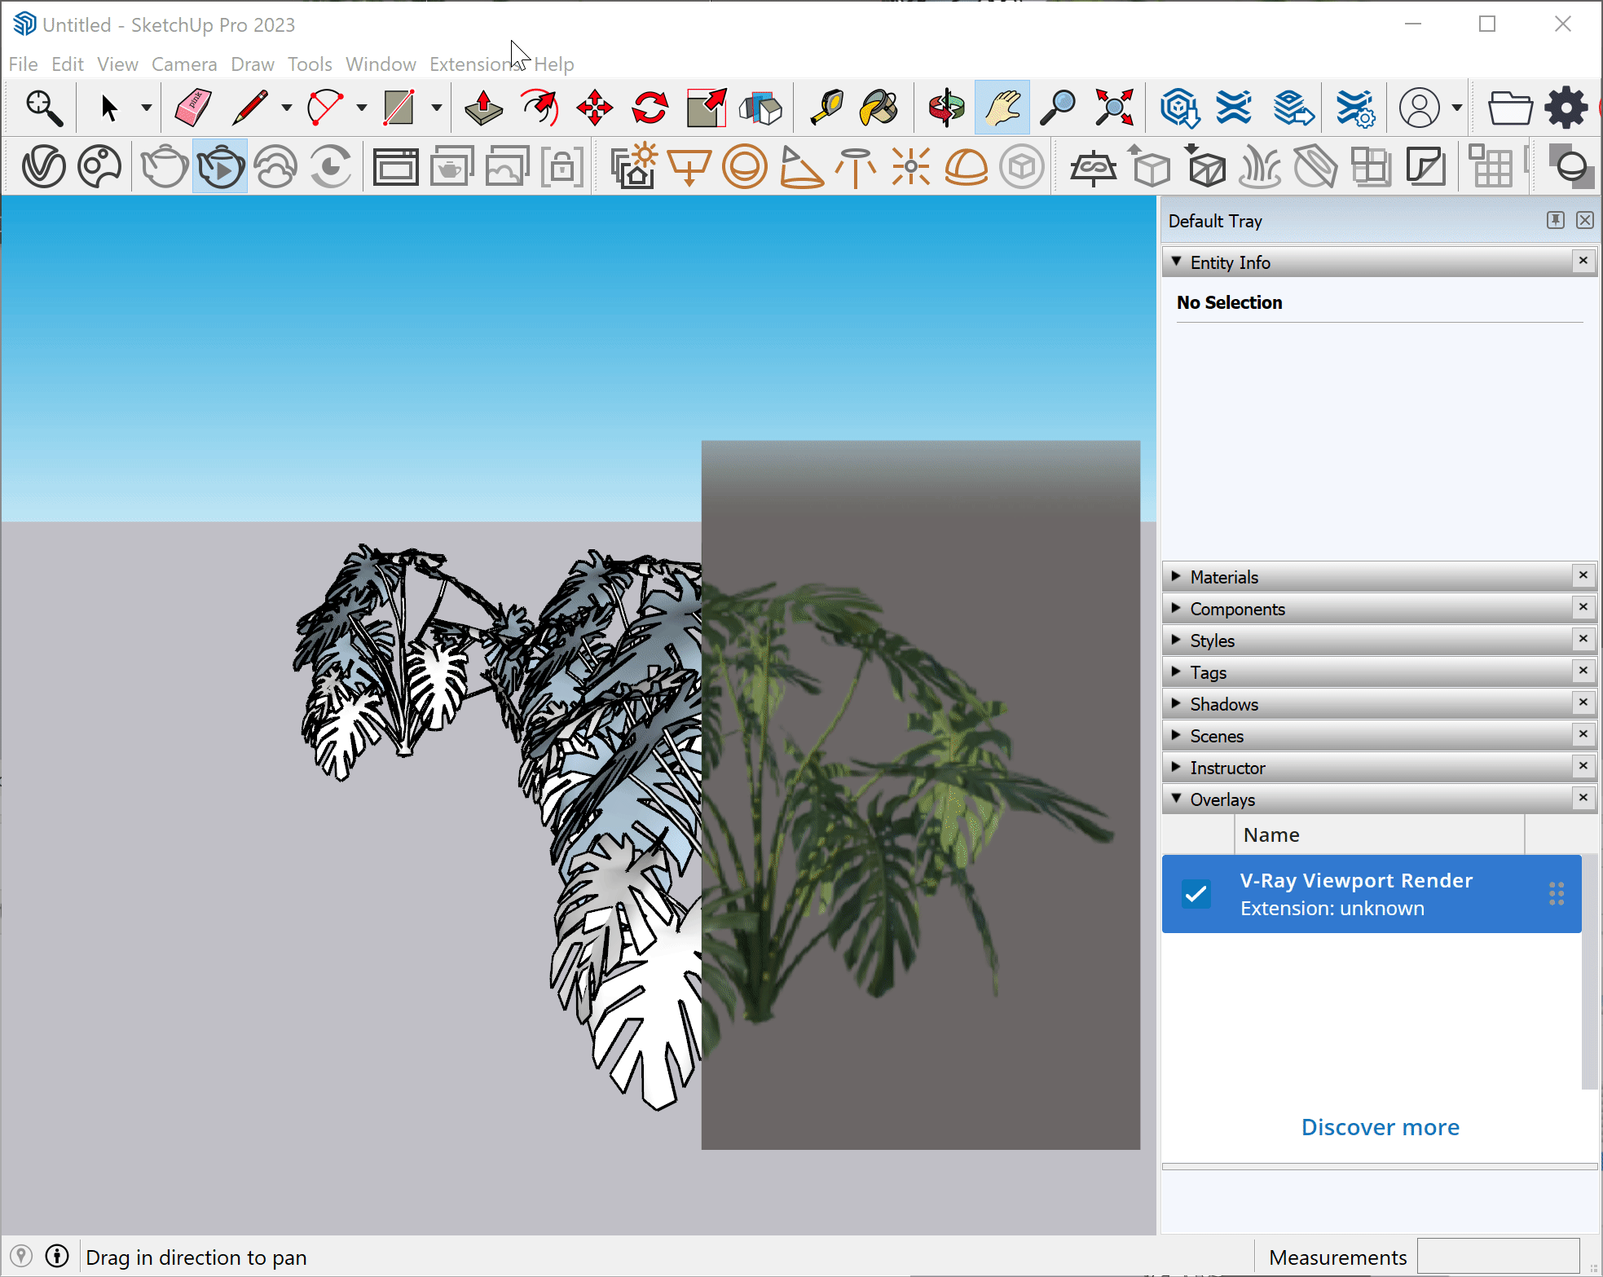Create a V-Ray Spot Light
The width and height of the screenshot is (1603, 1277).
point(802,167)
